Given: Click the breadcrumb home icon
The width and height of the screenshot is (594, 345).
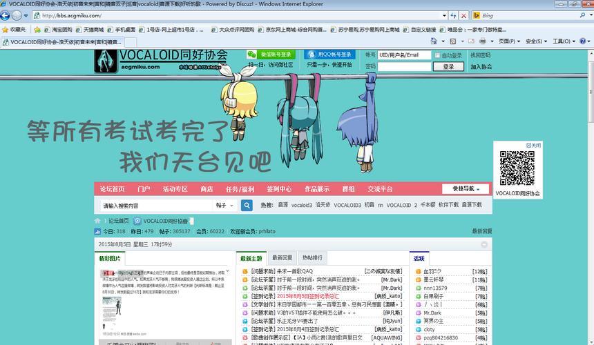Looking at the screenshot, I should coord(97,221).
